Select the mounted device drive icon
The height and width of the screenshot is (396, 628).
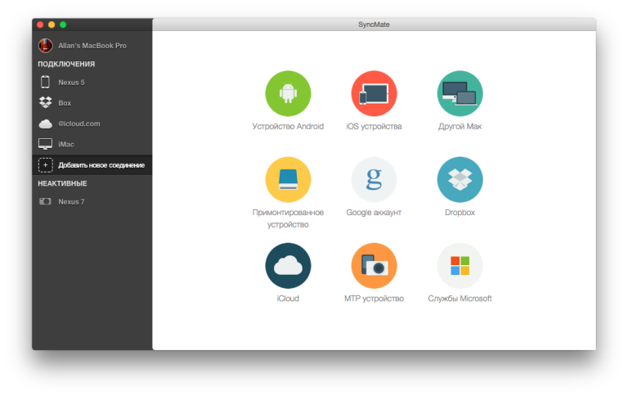(288, 179)
